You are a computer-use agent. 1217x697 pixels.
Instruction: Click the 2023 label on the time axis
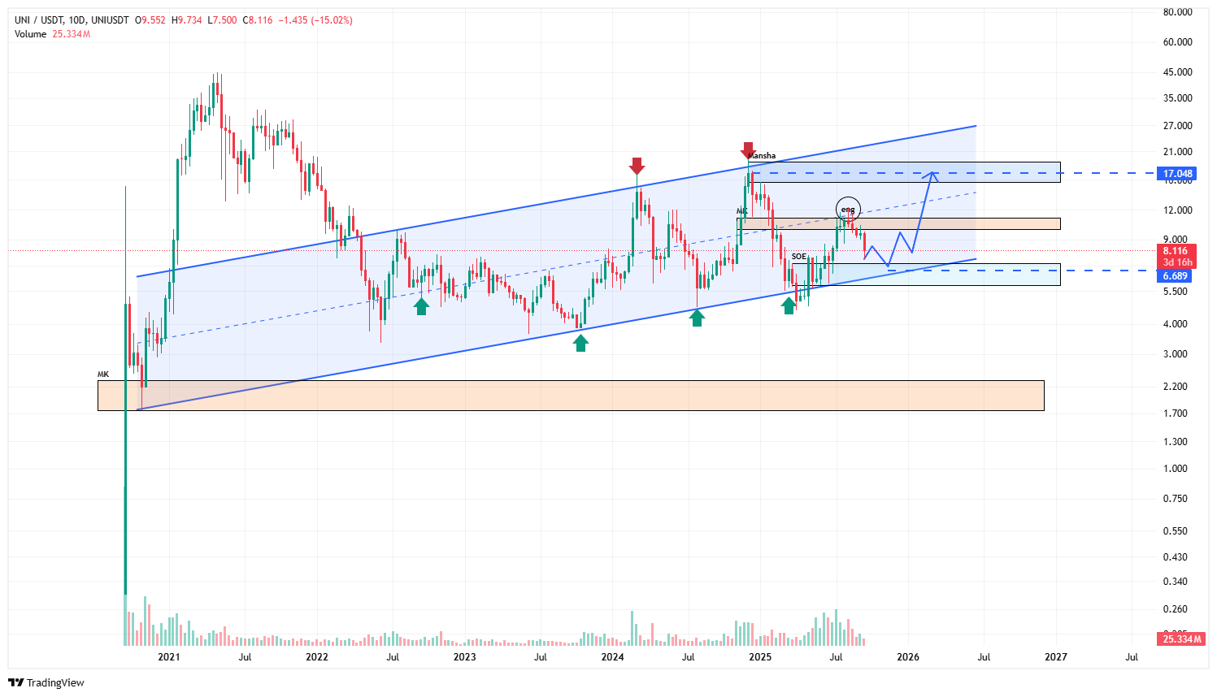click(x=464, y=656)
